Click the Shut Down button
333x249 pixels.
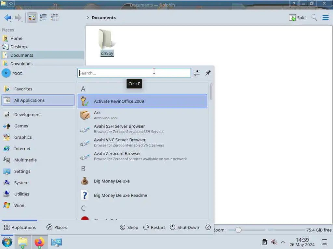point(185,227)
